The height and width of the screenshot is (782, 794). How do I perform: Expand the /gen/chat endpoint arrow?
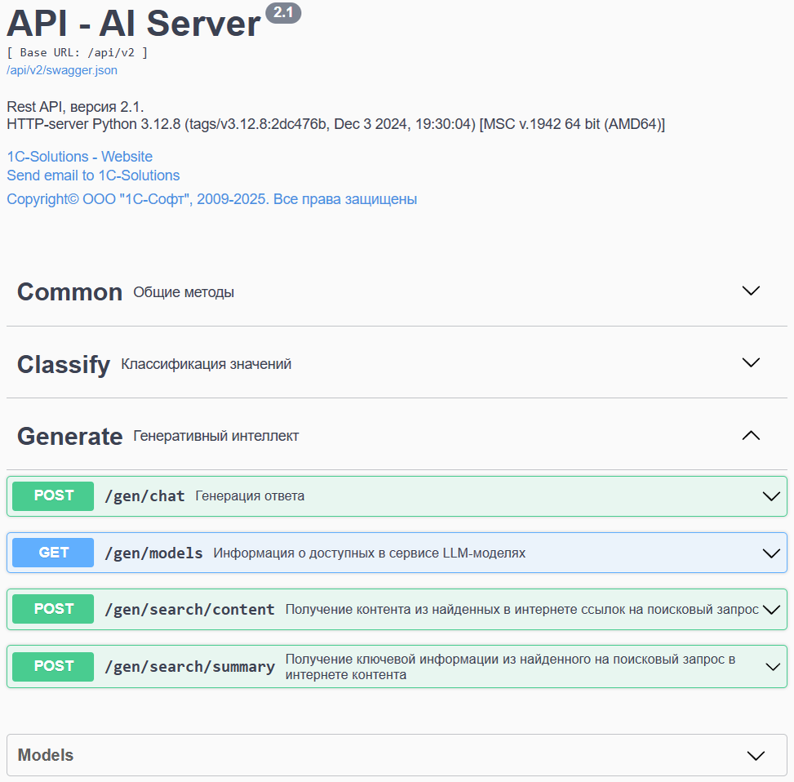770,496
